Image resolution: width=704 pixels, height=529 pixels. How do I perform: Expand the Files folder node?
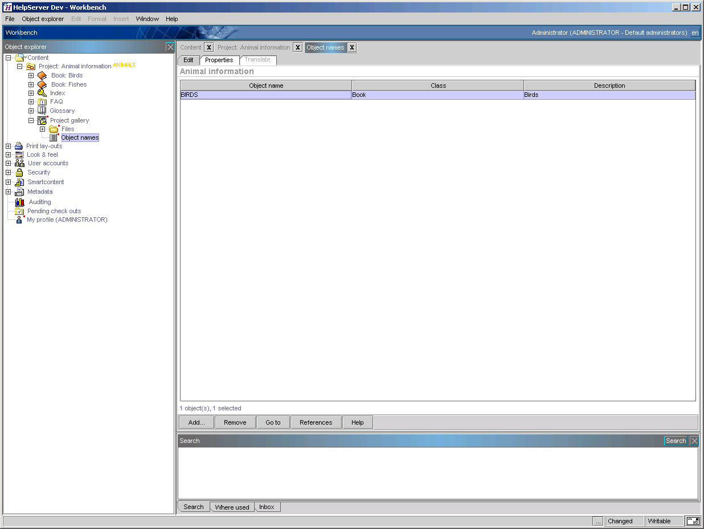(43, 129)
